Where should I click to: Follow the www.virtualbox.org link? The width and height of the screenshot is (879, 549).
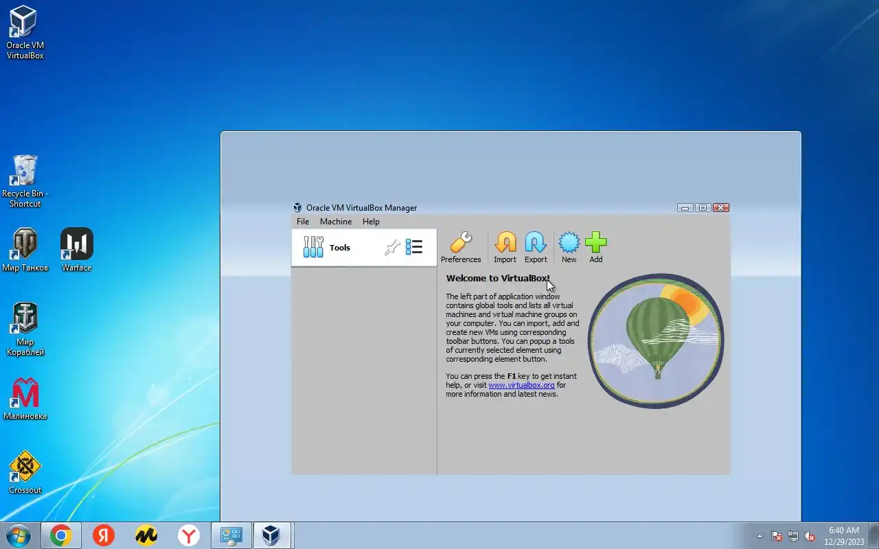click(521, 385)
